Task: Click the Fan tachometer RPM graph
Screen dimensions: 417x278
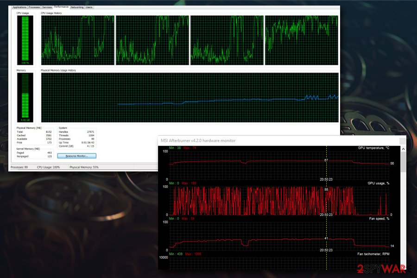Action: [279, 263]
